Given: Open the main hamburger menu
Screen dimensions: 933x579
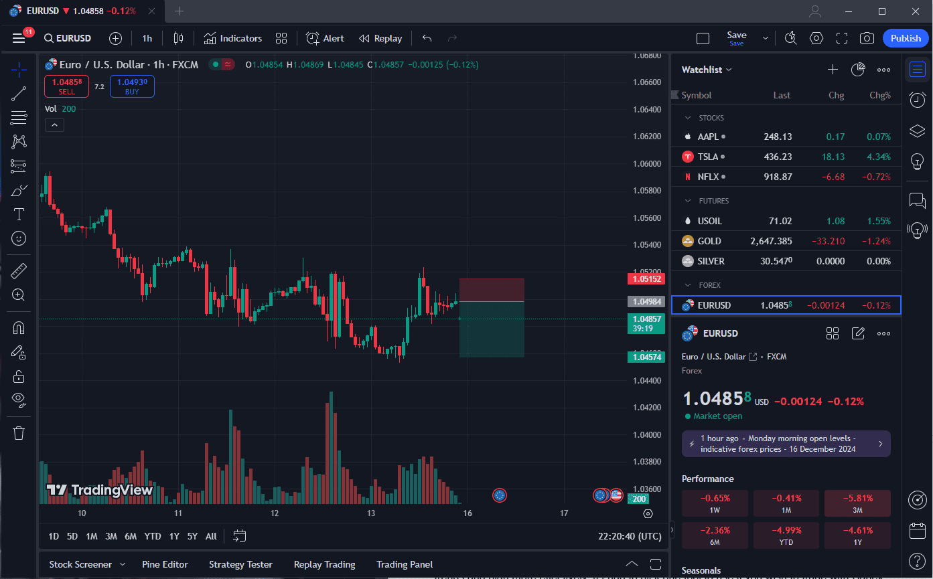Looking at the screenshot, I should [19, 38].
